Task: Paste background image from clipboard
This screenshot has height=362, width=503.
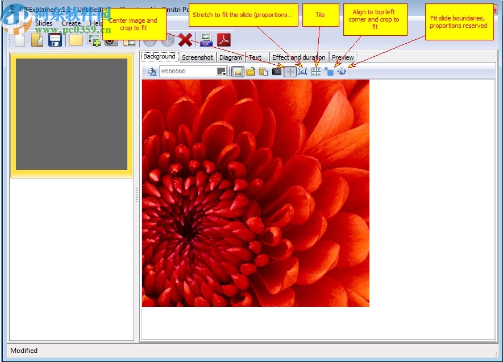Action: pyautogui.click(x=263, y=72)
